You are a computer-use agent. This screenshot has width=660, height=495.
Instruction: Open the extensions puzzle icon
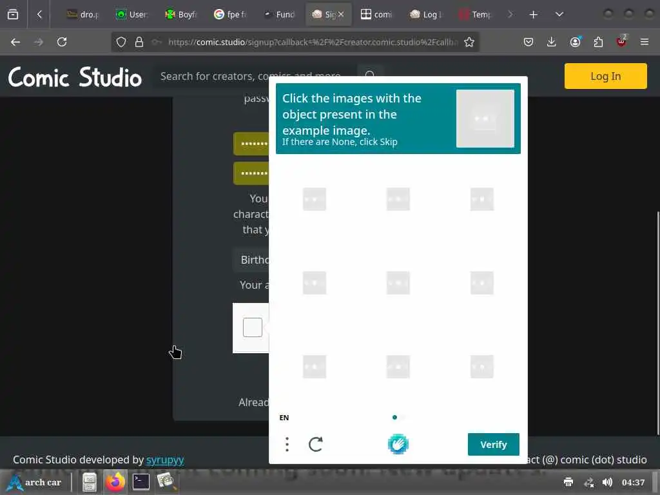coord(598,42)
